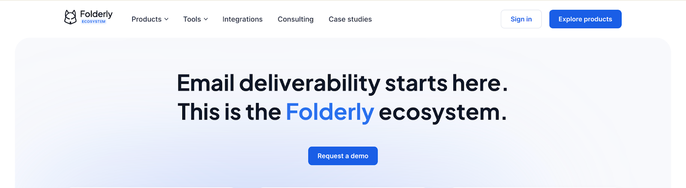Click the blue Folderly word in headline
Viewport: 686px width, 188px height.
click(330, 112)
